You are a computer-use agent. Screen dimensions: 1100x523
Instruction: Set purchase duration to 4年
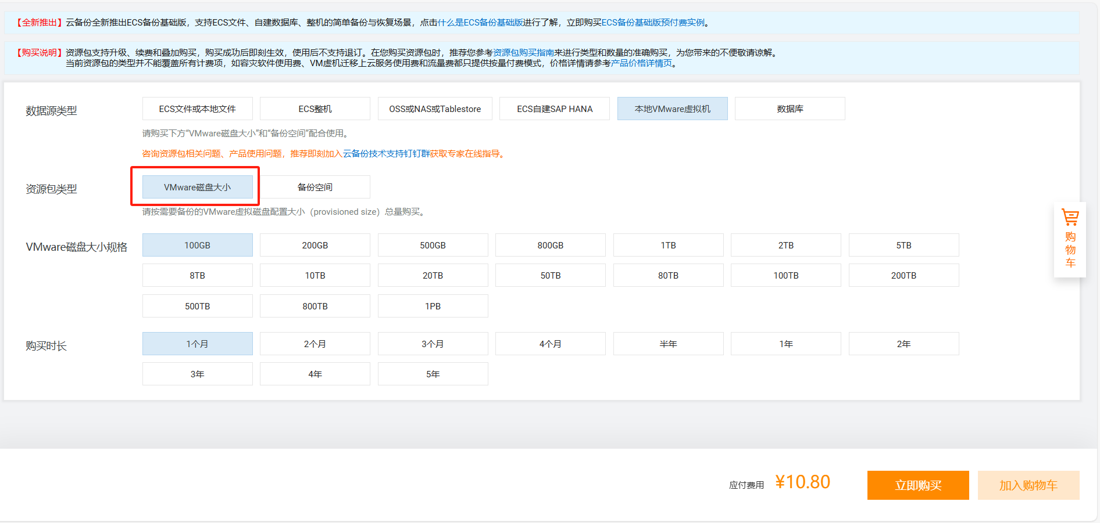pos(315,374)
